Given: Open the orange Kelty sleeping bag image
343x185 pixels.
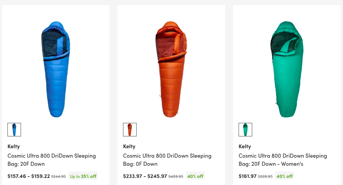Looking at the screenshot, I should point(171,69).
